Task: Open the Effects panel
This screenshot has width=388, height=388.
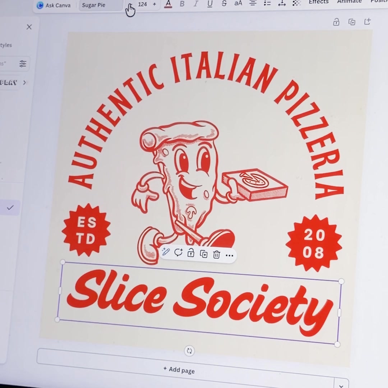Action: pyautogui.click(x=318, y=2)
